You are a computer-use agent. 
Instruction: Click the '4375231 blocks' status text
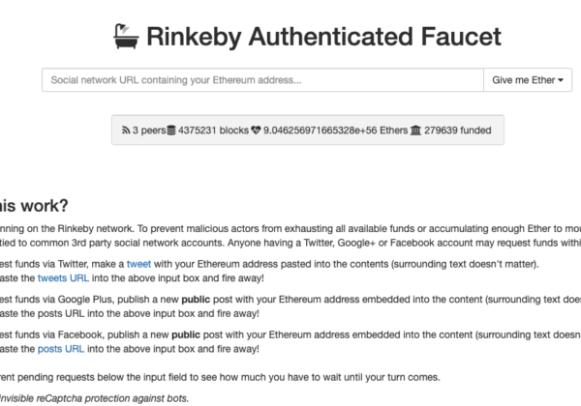[x=213, y=130]
